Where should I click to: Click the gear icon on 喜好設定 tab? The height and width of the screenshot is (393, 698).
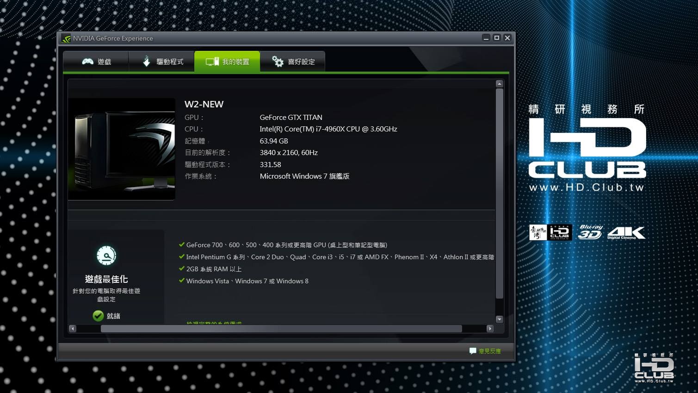coord(278,62)
